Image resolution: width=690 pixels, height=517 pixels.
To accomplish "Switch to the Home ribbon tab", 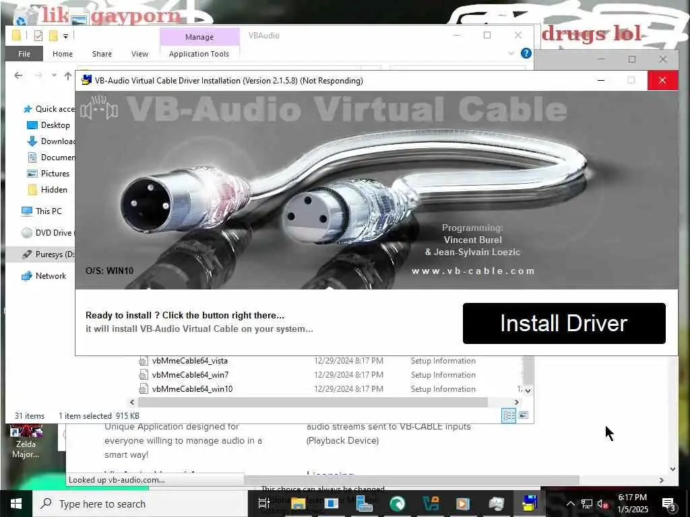I will pyautogui.click(x=63, y=54).
